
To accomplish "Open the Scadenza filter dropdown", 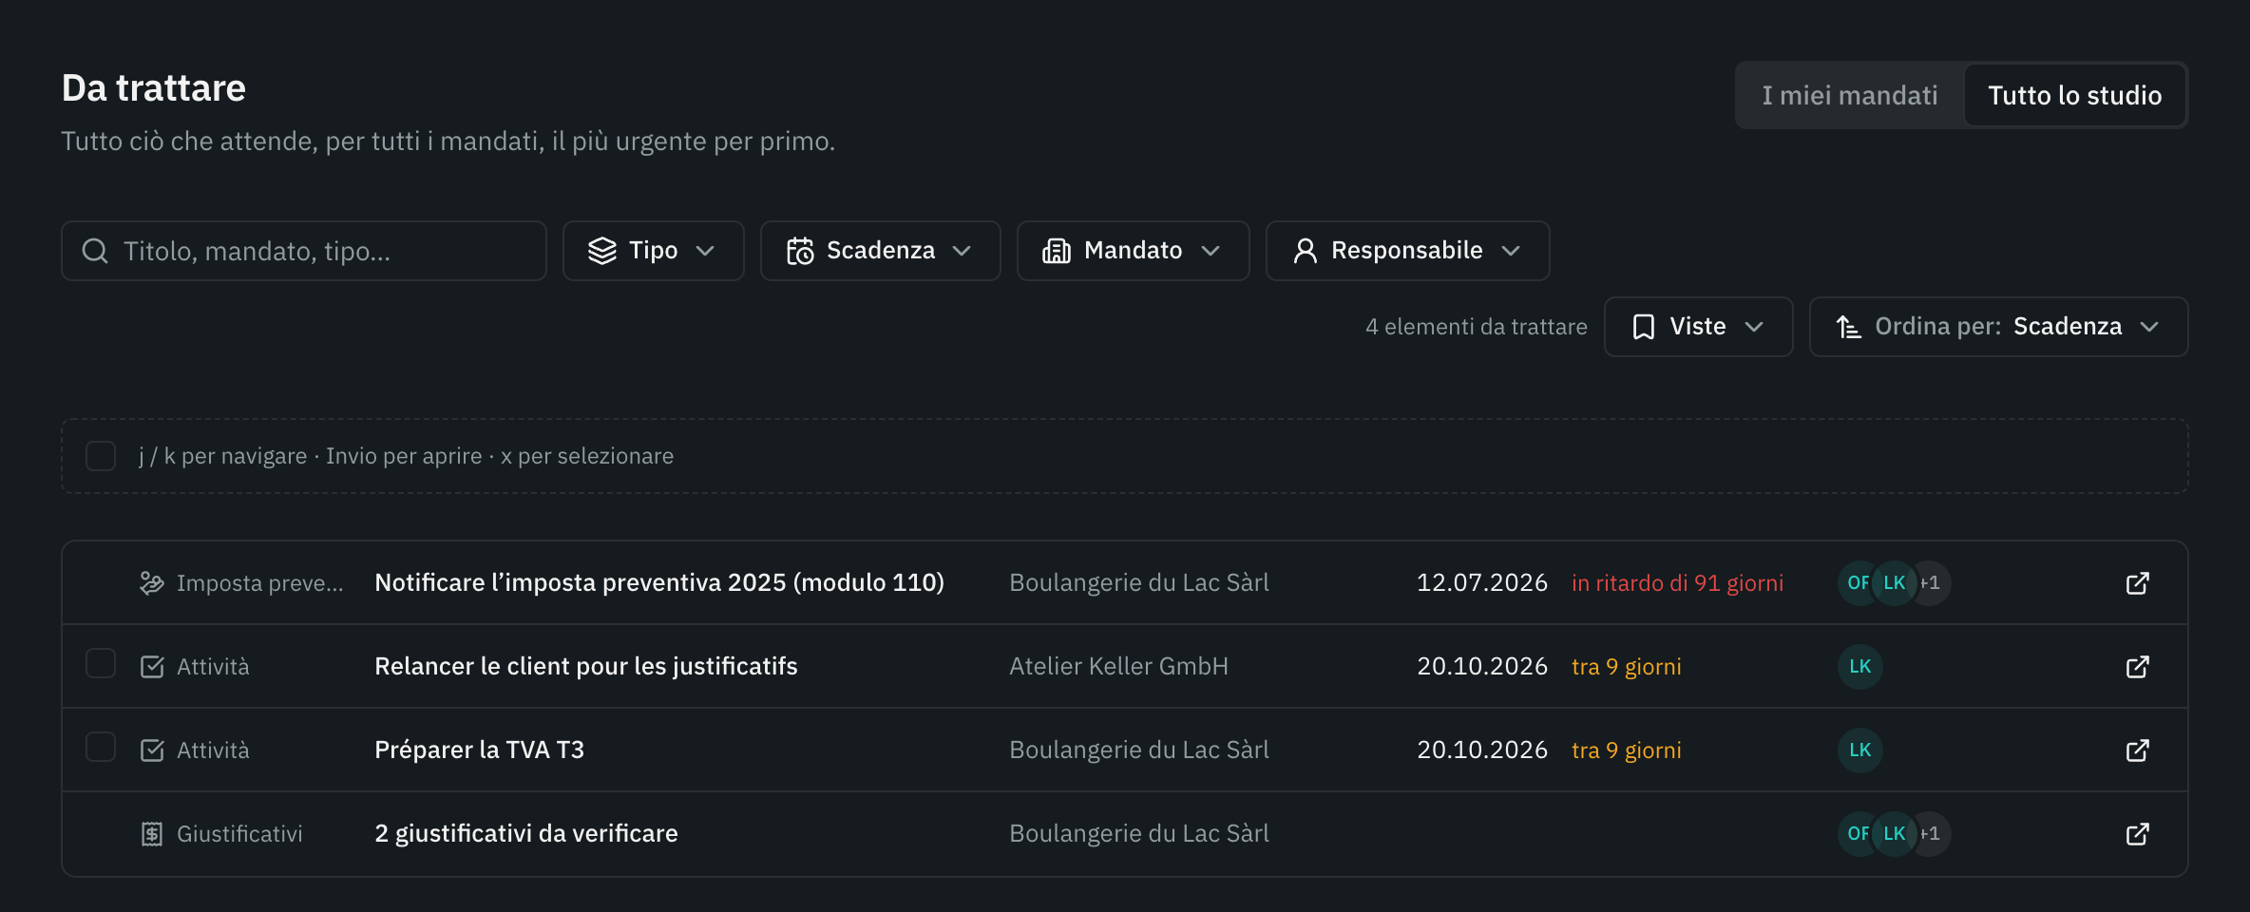I will pyautogui.click(x=881, y=251).
